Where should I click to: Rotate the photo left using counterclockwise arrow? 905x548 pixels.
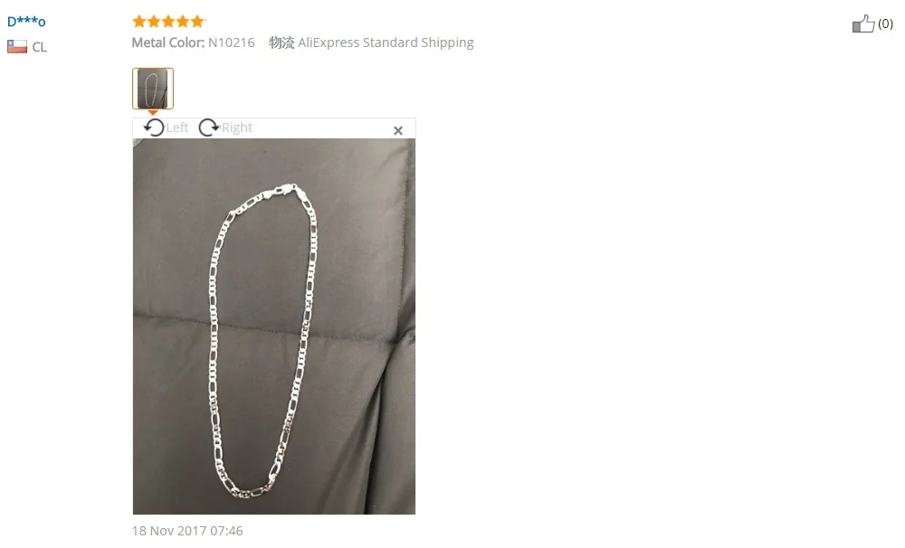[154, 128]
